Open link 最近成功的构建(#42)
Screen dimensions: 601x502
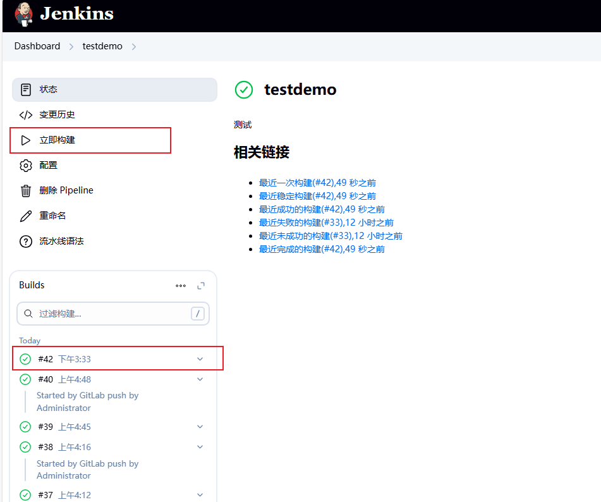(322, 209)
